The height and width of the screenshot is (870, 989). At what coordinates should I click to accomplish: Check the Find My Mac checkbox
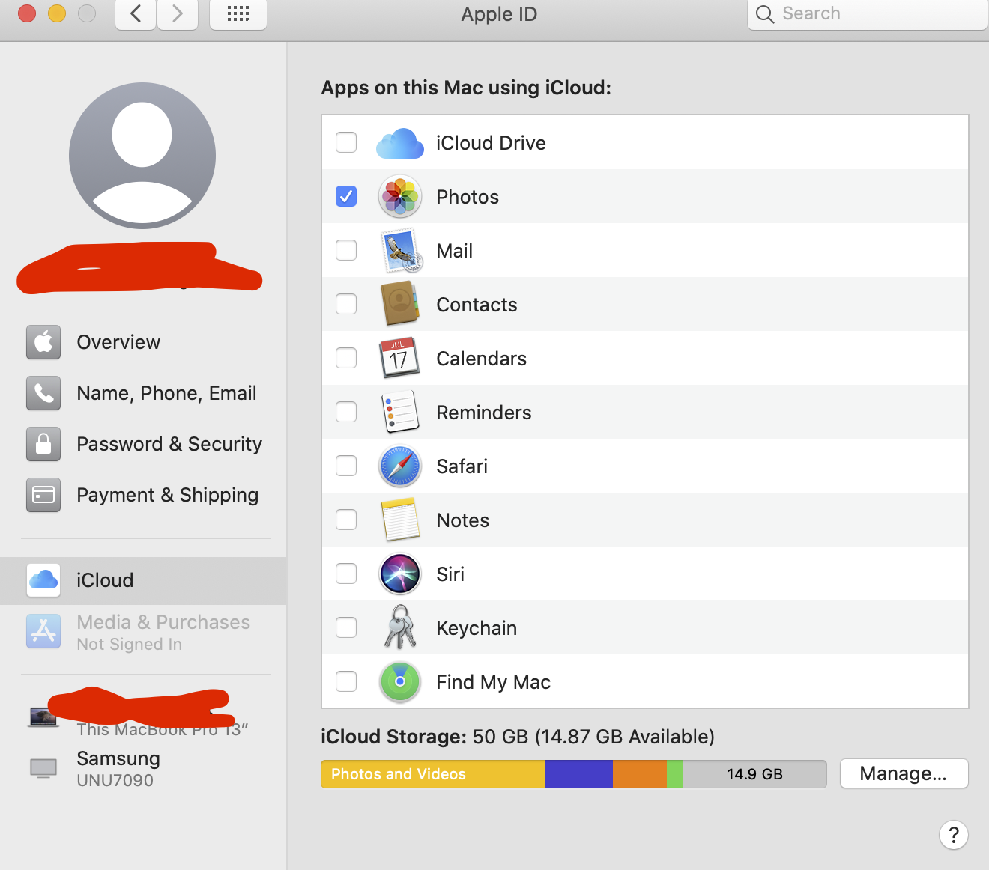(x=346, y=681)
